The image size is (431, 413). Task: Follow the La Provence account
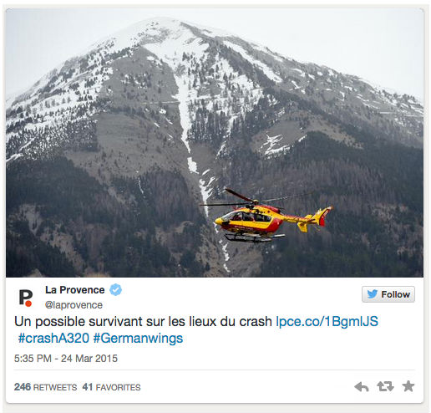[388, 294]
